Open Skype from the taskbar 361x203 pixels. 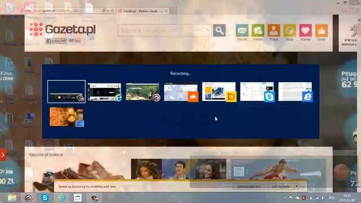45,198
